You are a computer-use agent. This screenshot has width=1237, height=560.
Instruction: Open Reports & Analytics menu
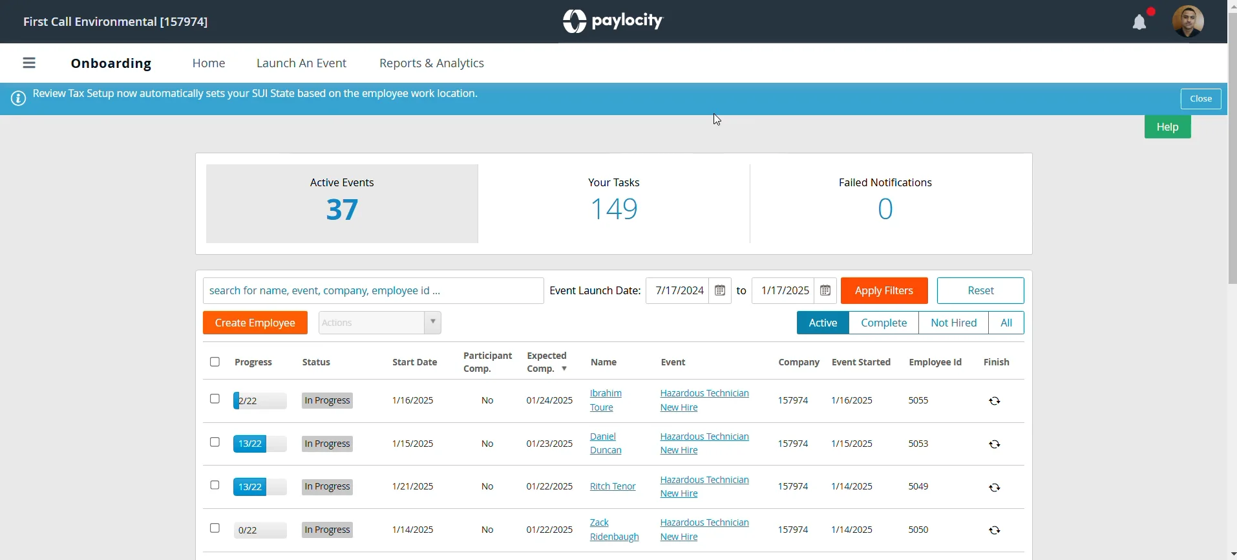pos(432,63)
